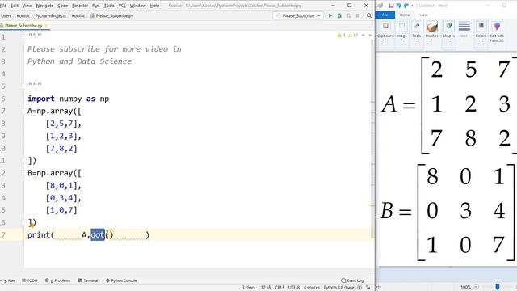Close the Please_Subscribe.py editor tab
Image resolution: width=517 pixels, height=291 pixels.
click(46, 25)
